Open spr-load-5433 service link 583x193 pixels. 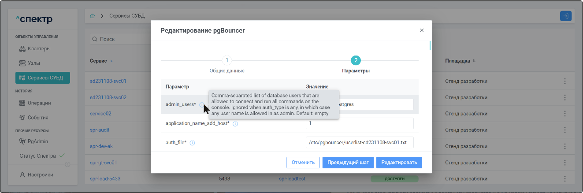click(105, 179)
